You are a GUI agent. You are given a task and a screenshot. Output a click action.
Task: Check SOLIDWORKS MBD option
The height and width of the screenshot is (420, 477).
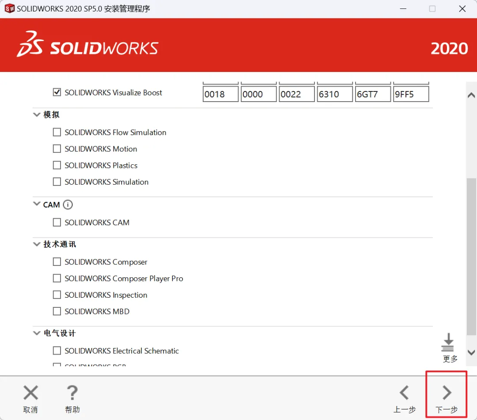point(57,311)
